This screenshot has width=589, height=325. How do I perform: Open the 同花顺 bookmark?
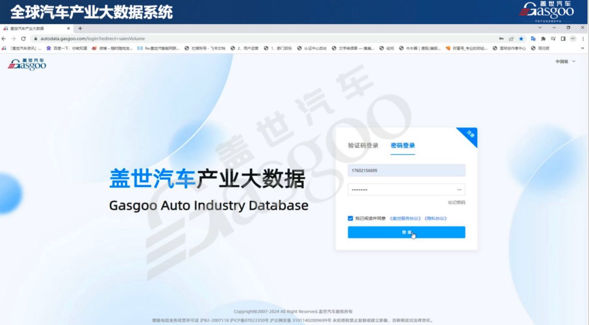[540, 48]
